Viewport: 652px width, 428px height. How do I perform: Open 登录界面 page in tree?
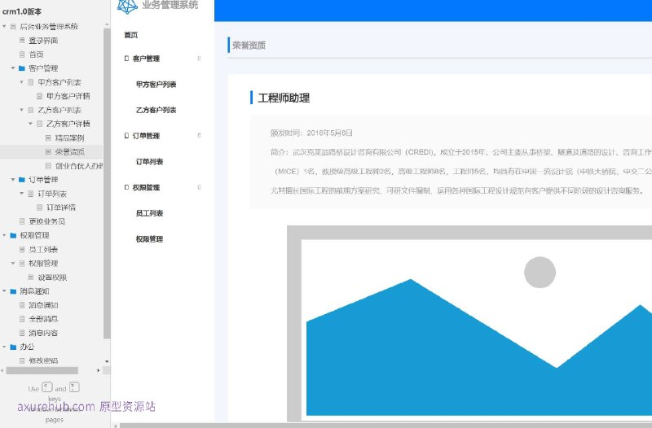coord(43,40)
